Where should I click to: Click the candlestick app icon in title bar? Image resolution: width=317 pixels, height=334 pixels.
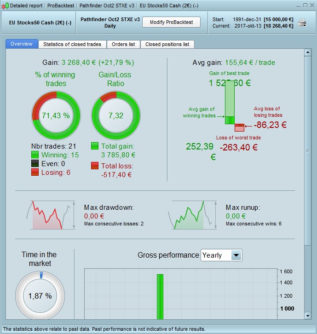pyautogui.click(x=6, y=6)
